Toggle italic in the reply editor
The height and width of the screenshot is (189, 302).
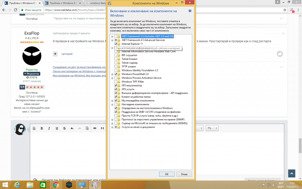pos(49,128)
